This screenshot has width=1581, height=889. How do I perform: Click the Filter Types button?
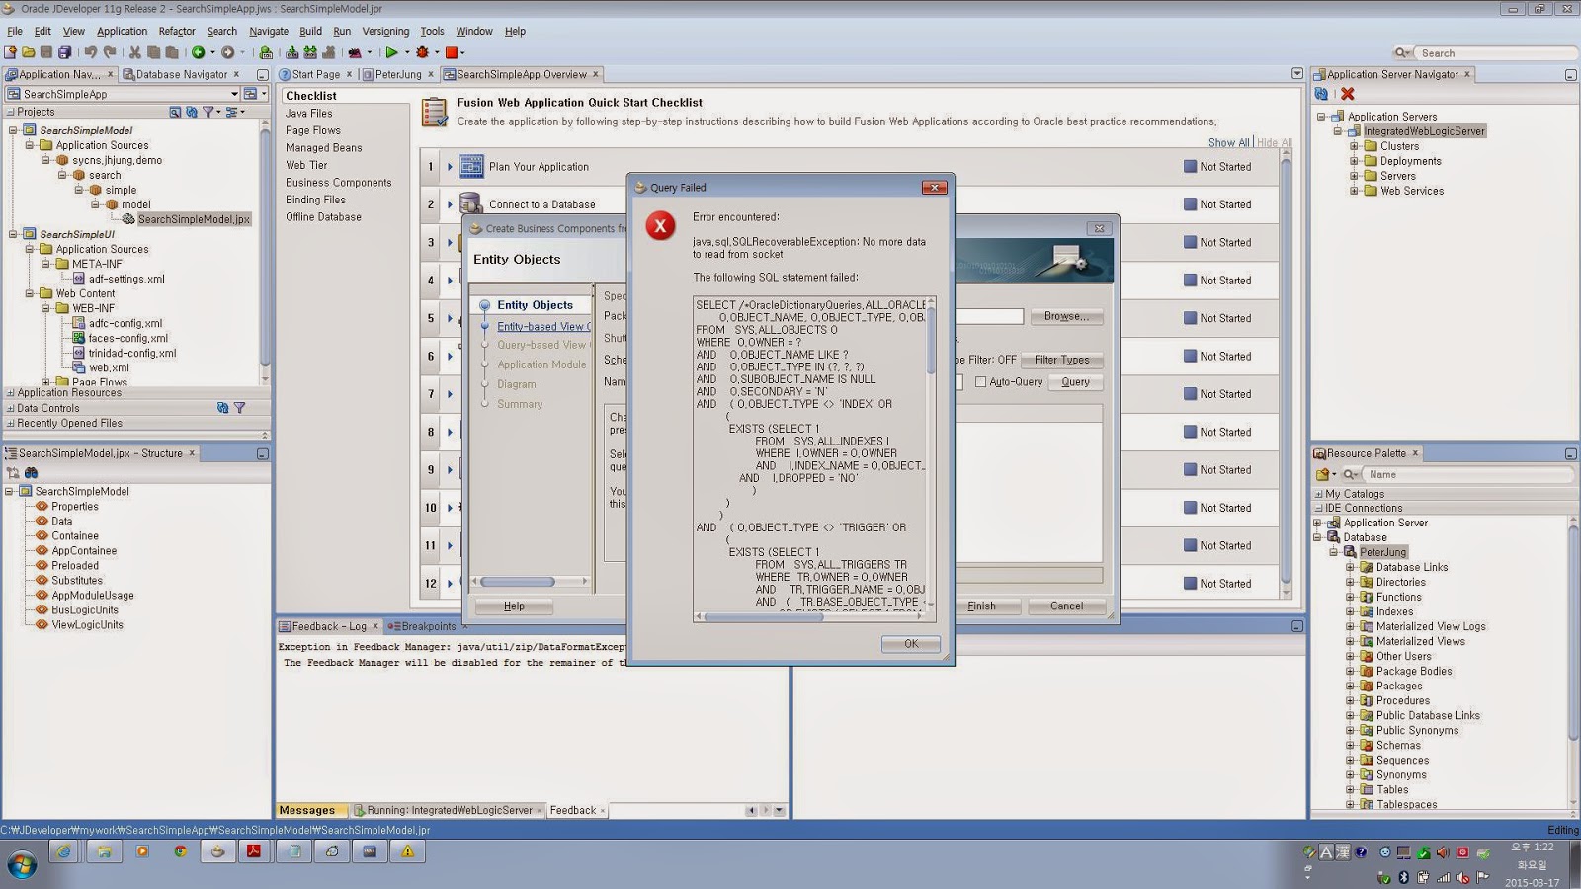[x=1061, y=360]
